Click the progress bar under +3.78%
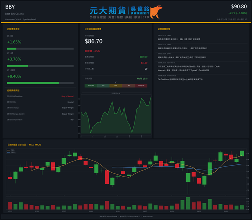252x220 pixels. point(40,66)
